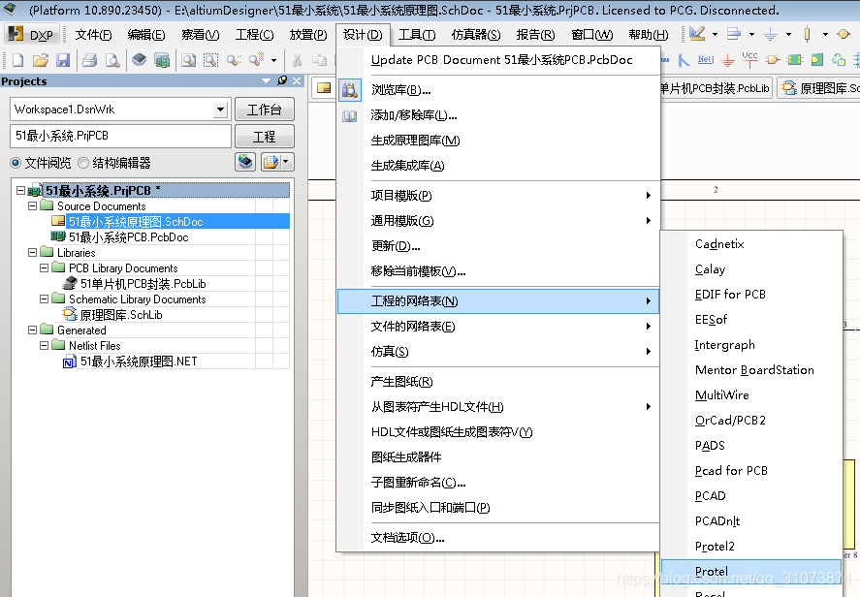Collapse the Libraries tree node
Screen dimensions: 860x597
point(21,253)
